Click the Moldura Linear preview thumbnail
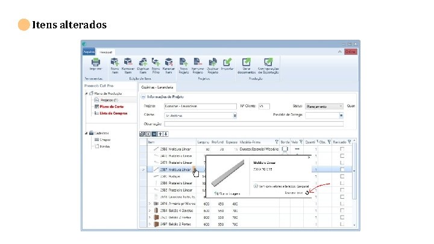The height and width of the screenshot is (244, 434). pos(228,174)
